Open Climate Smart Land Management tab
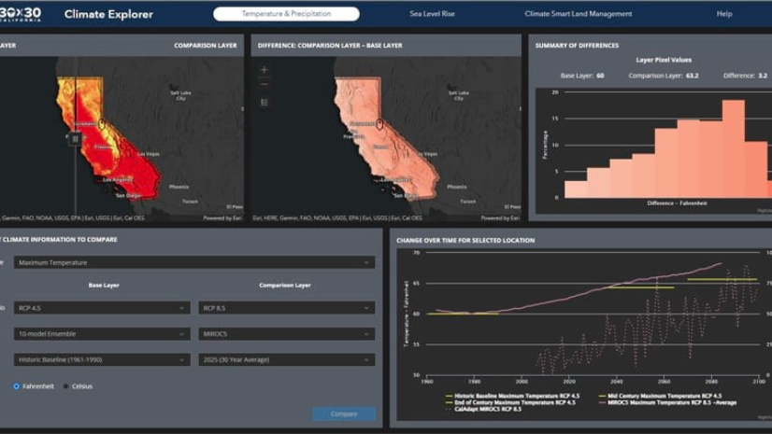 pos(578,14)
